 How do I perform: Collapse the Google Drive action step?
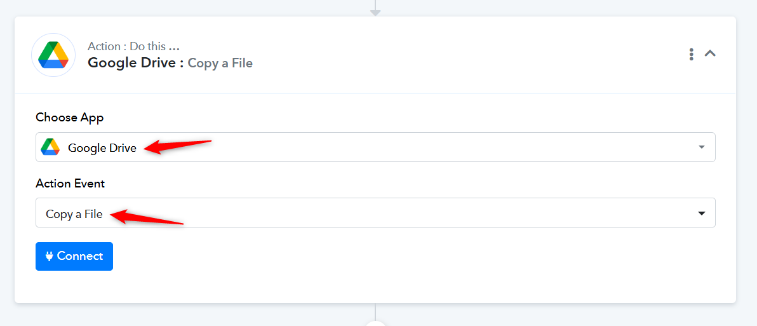[x=711, y=54]
